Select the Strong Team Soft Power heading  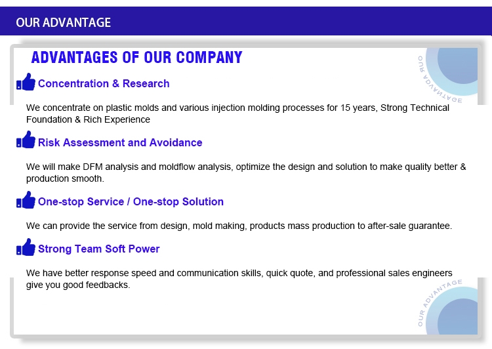click(98, 249)
